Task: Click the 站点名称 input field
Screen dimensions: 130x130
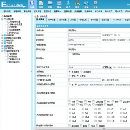Action: 84,30
